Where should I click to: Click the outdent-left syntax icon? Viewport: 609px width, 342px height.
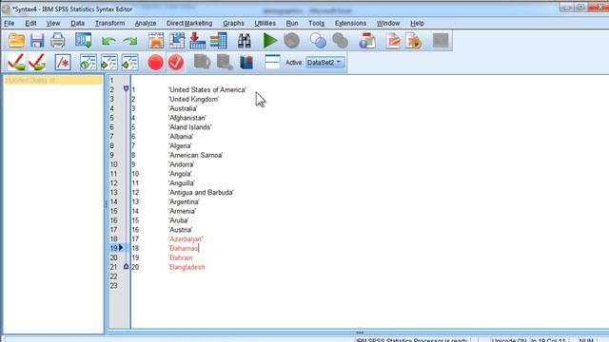click(x=129, y=62)
